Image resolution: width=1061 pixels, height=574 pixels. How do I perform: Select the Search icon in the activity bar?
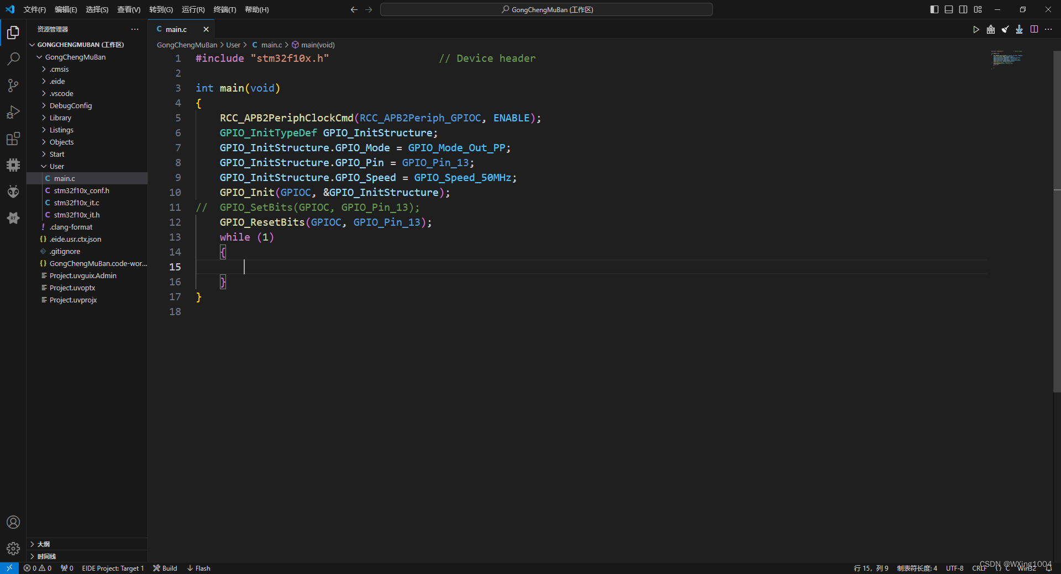click(13, 59)
